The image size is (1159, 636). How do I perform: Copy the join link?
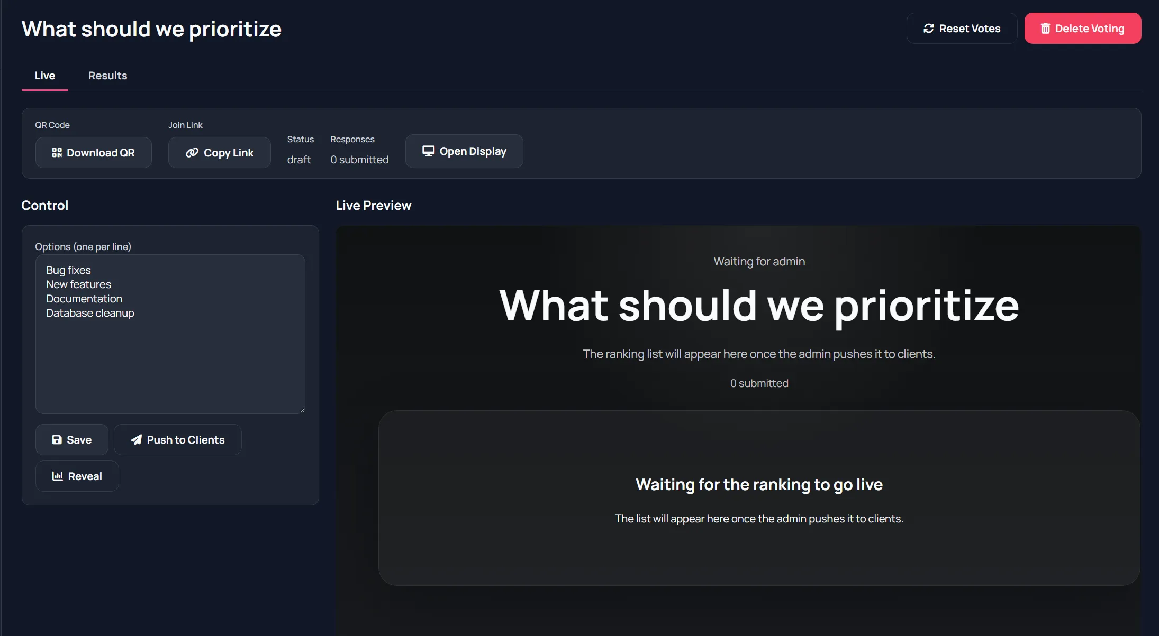pos(219,152)
